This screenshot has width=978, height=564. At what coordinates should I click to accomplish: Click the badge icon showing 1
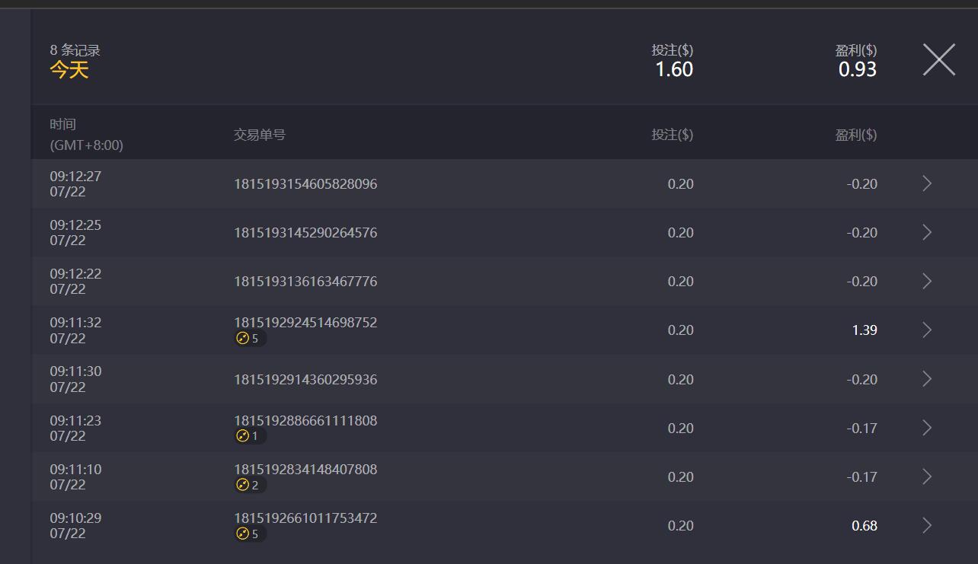[250, 436]
